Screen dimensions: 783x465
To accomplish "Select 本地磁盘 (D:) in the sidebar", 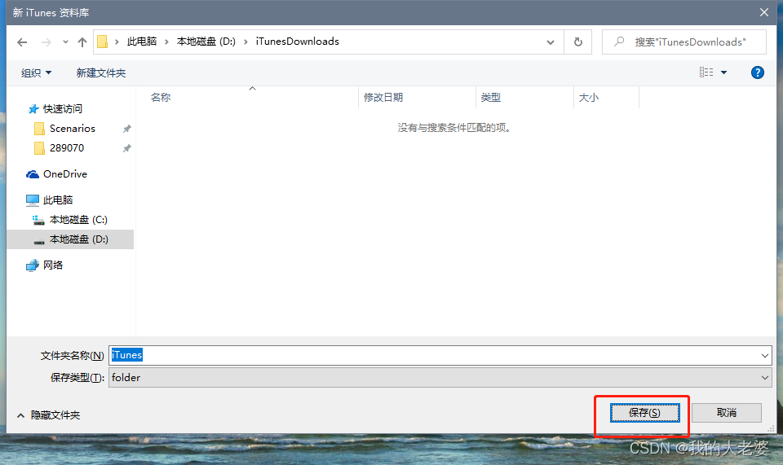I will coord(78,239).
